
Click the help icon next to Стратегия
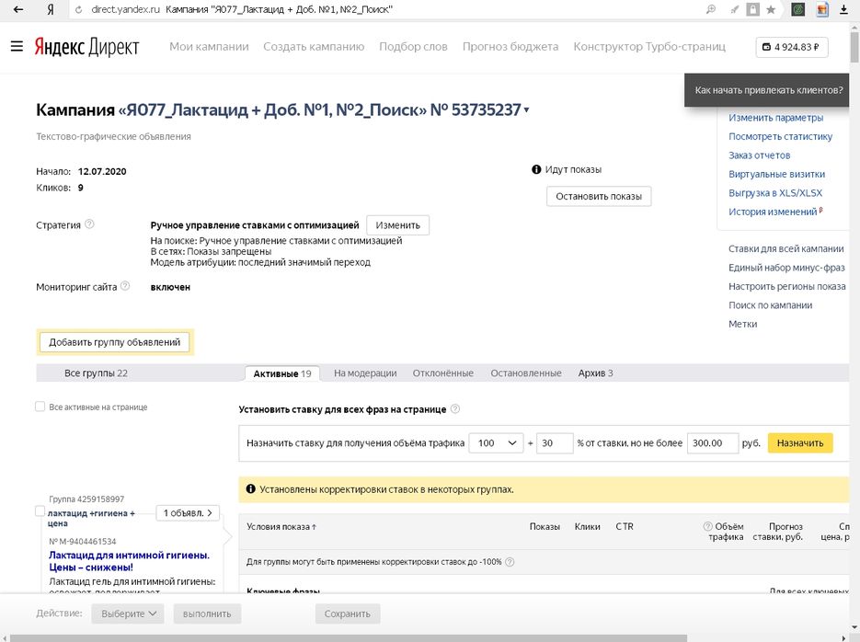tap(89, 224)
